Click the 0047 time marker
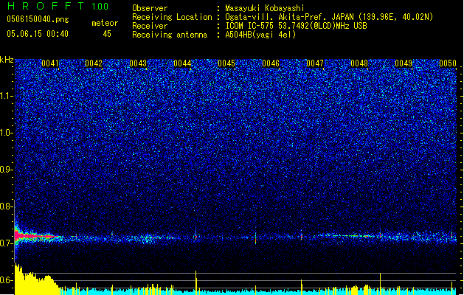The image size is (464, 295). pos(315,63)
